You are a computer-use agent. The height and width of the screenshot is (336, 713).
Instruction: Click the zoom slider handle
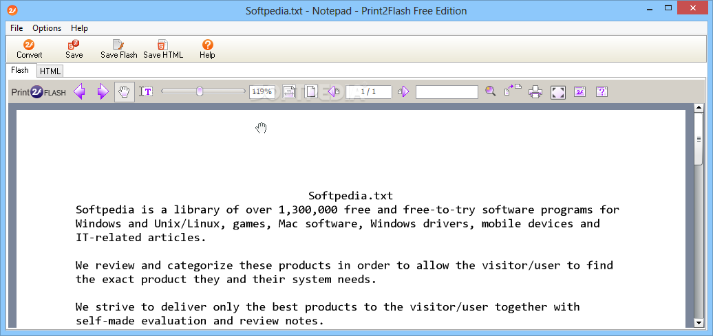click(199, 91)
